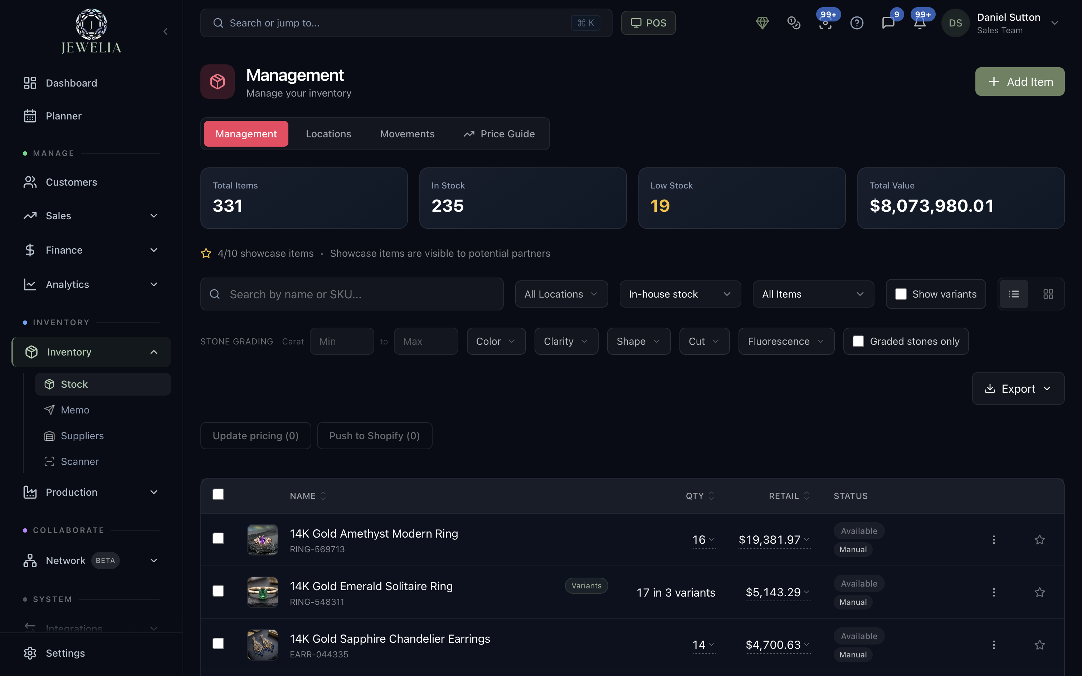This screenshot has height=676, width=1082.
Task: Open Scanner under Inventory
Action: pyautogui.click(x=103, y=461)
